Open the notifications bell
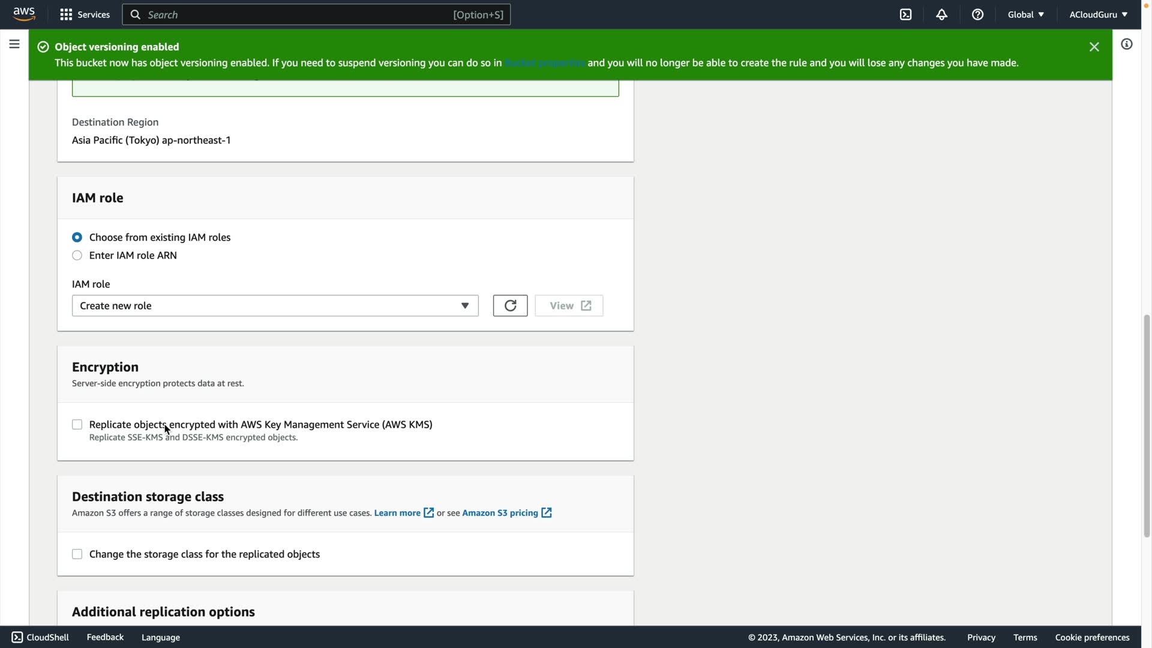Image resolution: width=1152 pixels, height=648 pixels. pyautogui.click(x=941, y=14)
